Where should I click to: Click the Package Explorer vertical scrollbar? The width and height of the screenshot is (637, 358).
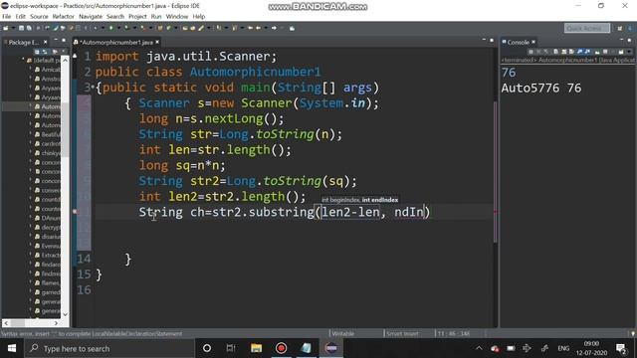coord(65,187)
